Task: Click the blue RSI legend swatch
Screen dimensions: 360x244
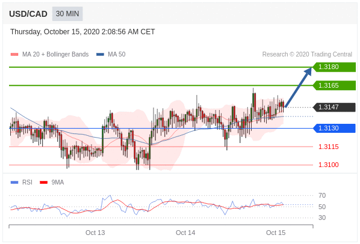Action: [x=14, y=182]
